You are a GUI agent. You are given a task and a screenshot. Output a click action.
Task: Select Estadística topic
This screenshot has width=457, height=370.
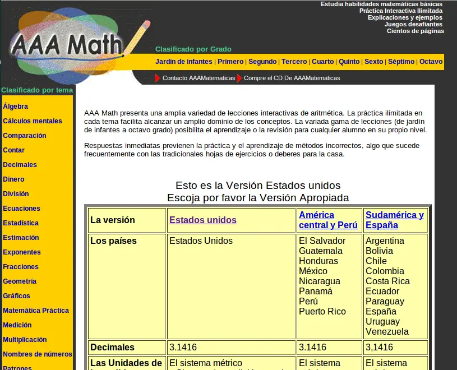(x=21, y=223)
